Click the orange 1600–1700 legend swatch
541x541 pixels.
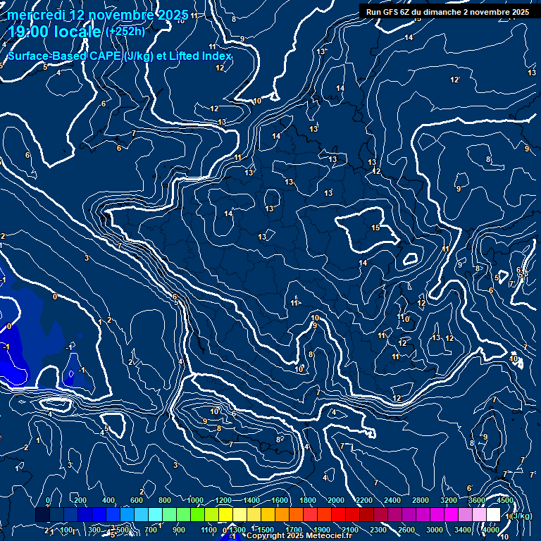point(282,514)
